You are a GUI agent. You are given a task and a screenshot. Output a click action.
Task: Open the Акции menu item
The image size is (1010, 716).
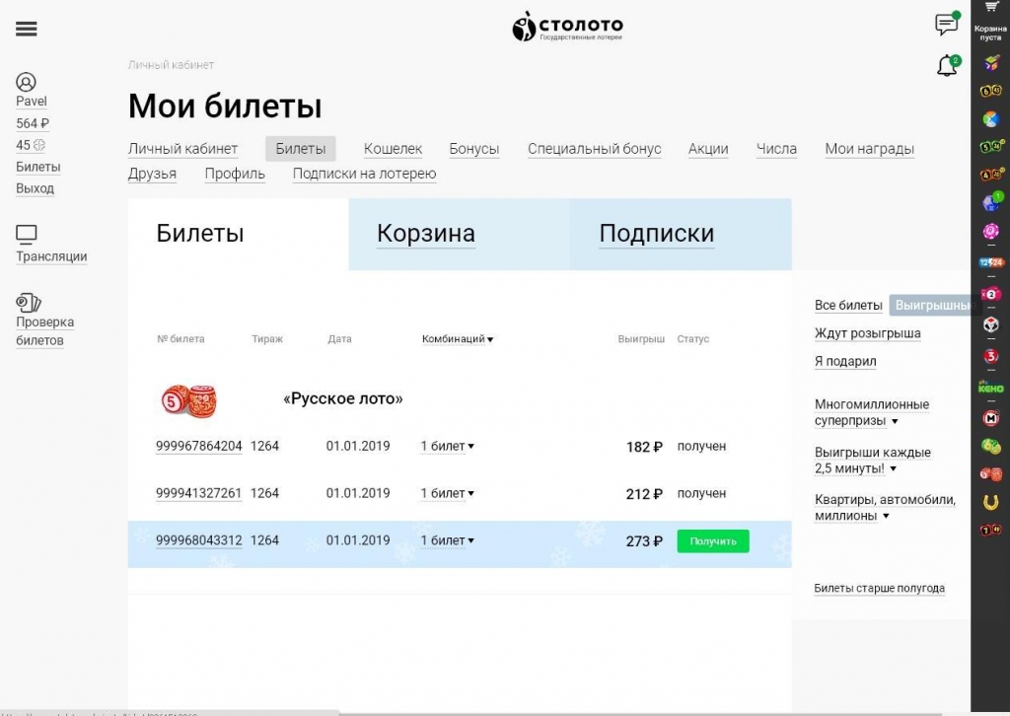pos(708,149)
